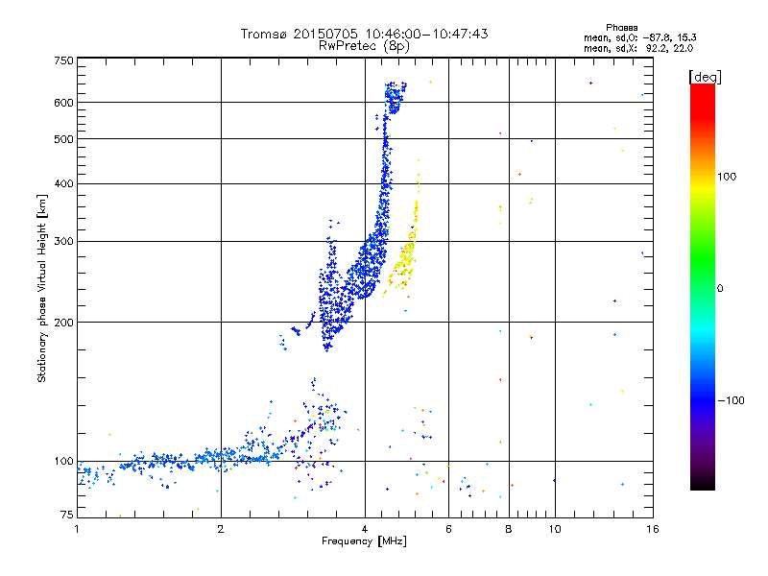Click the y-axis label '300'

63,242
